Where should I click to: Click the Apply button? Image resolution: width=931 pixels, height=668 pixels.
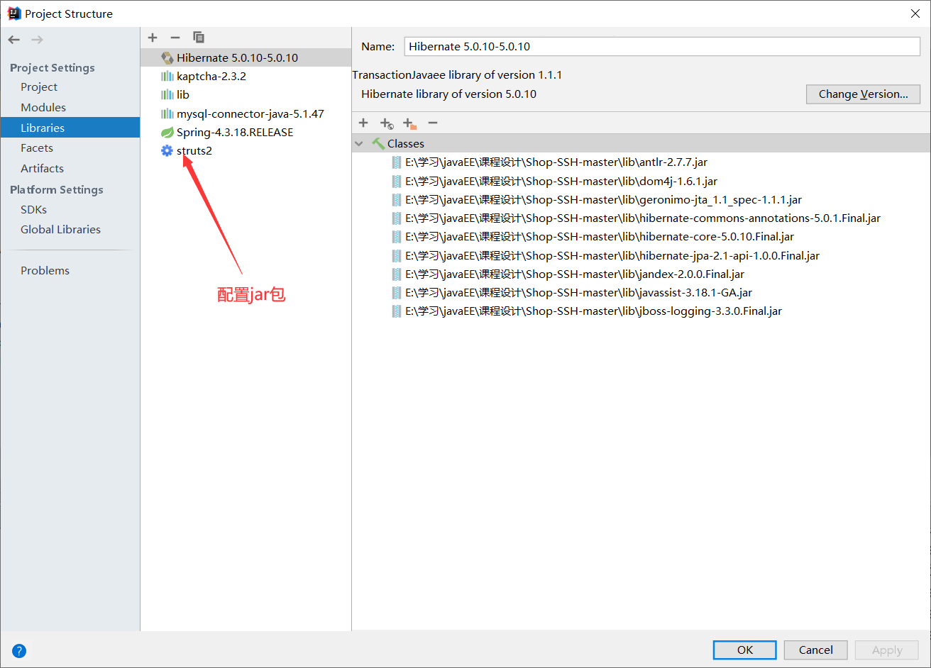(x=887, y=650)
